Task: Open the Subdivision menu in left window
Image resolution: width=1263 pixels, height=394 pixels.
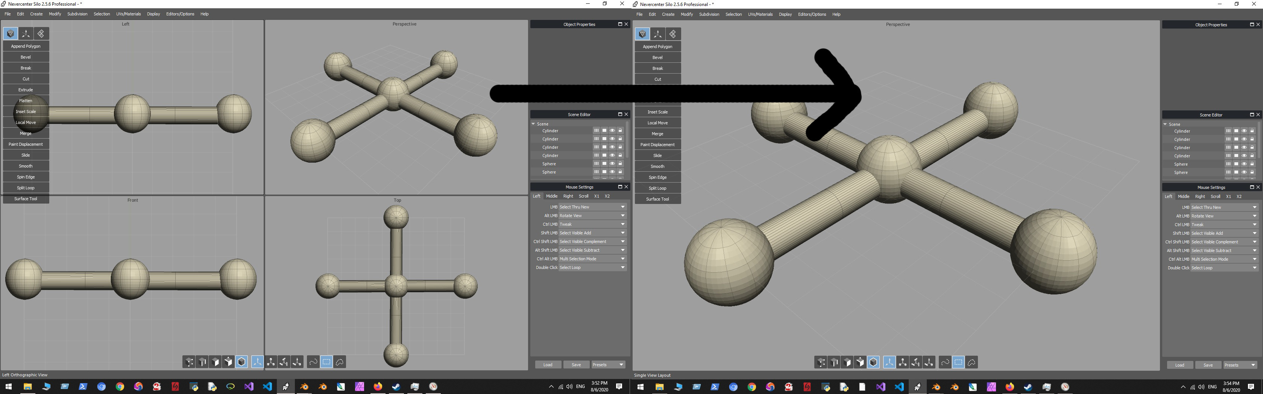Action: click(x=77, y=14)
